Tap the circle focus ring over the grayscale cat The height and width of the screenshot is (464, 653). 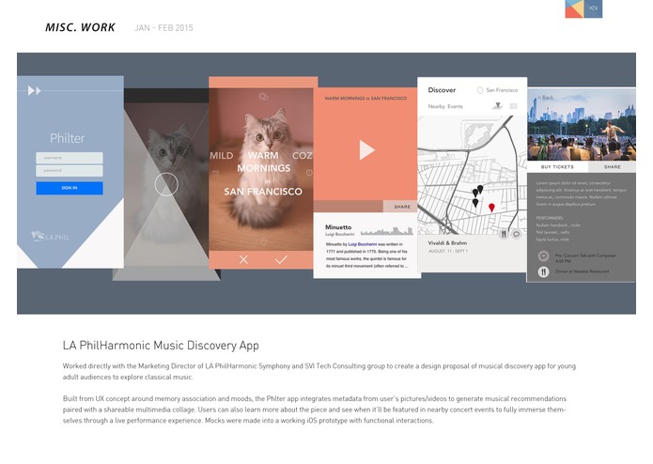pos(166,184)
